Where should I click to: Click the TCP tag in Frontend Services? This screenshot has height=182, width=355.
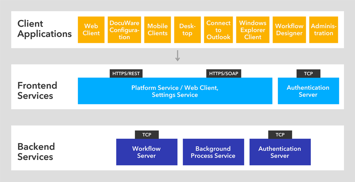tap(308, 74)
